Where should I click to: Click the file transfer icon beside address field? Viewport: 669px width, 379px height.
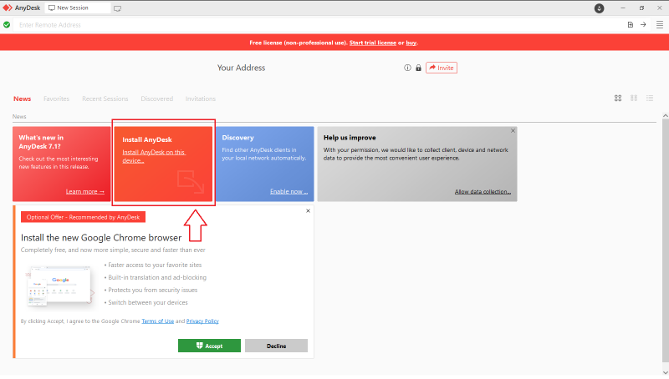pos(631,25)
